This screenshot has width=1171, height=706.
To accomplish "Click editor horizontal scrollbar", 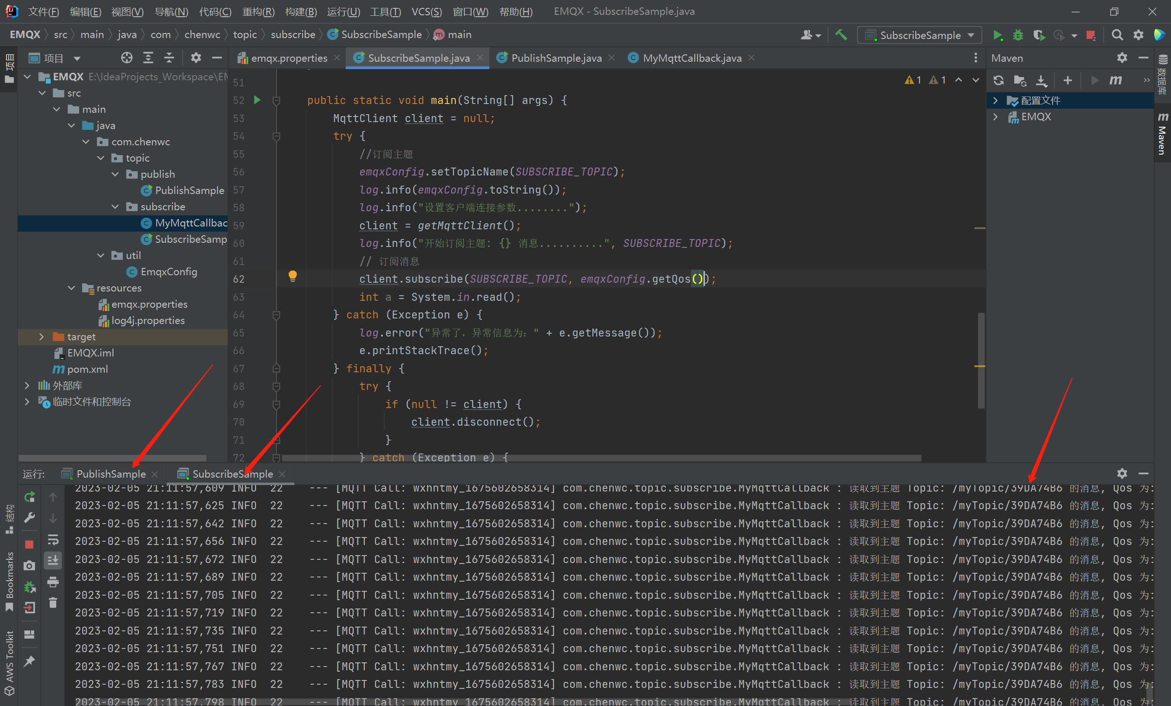I will point(601,458).
